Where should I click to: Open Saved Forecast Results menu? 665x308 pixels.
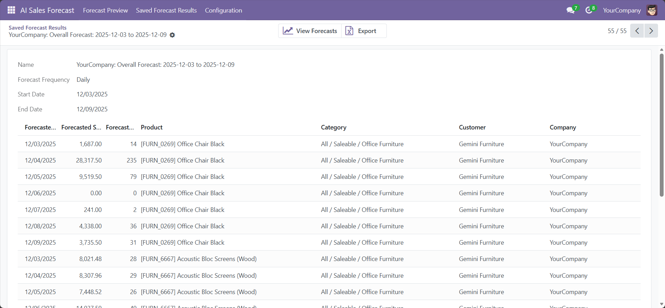click(166, 10)
